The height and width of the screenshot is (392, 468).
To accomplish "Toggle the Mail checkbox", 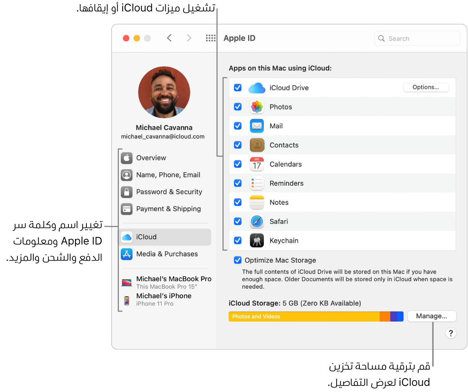I will click(x=238, y=126).
